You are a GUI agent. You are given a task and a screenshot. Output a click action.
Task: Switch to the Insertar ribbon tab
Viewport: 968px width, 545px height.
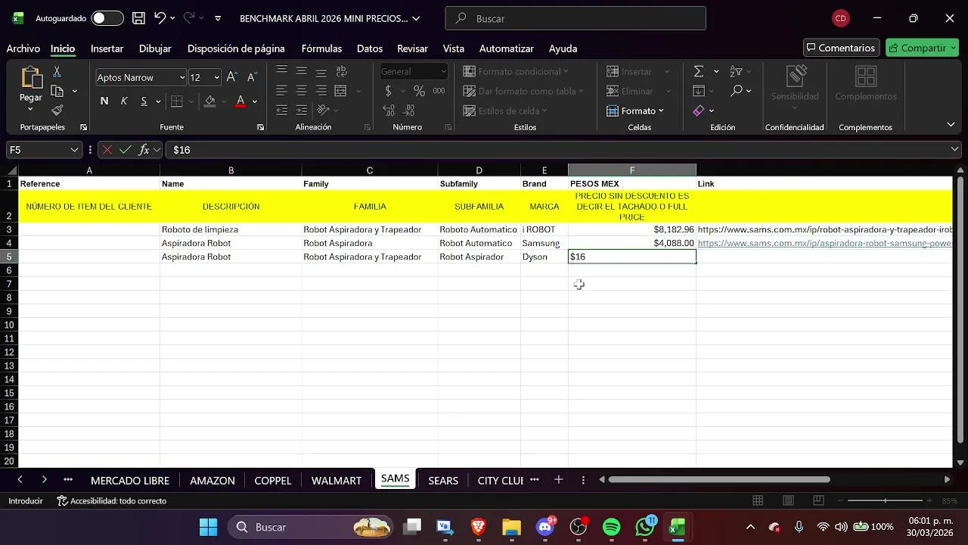(107, 48)
